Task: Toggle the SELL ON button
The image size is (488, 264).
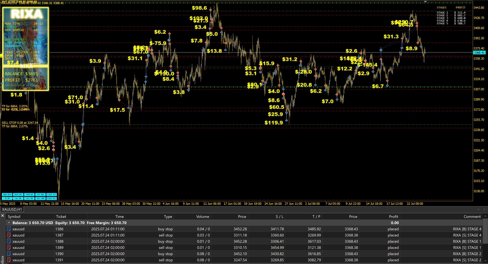Action: point(29,198)
